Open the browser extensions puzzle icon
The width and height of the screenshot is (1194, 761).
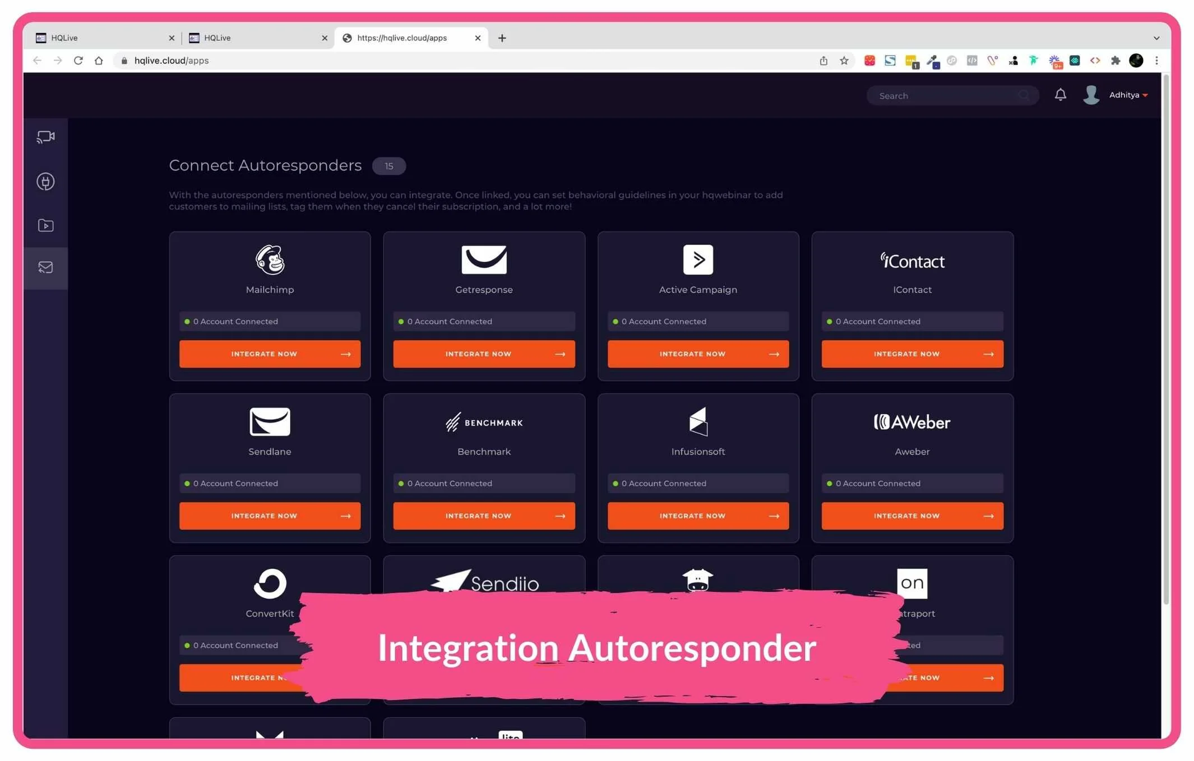(1116, 61)
